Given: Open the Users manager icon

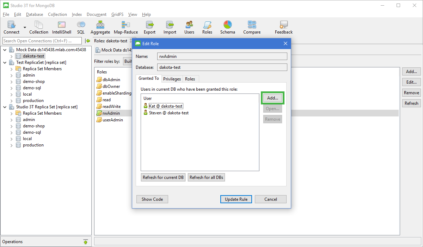Looking at the screenshot, I should click(x=189, y=25).
